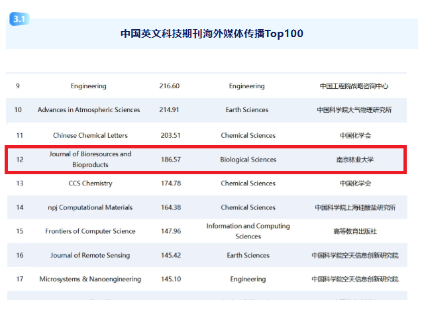Screen dimensions: 422x312
Task: Click Frontiers of Computer Science journal
Action: coord(90,231)
